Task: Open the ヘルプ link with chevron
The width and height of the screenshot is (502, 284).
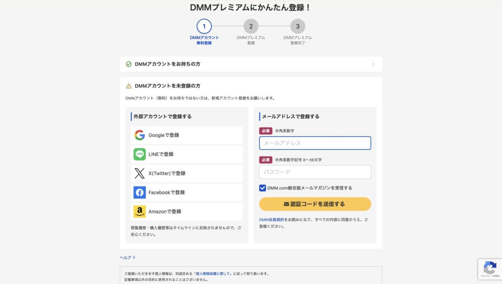Action: [127, 258]
